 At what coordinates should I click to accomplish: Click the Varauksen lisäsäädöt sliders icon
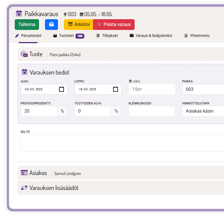pyautogui.click(x=24, y=188)
